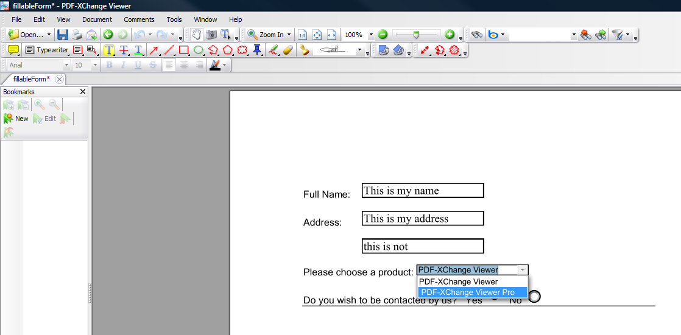Click the 'This is my address' field
Viewport: 681px width, 335px height.
coord(423,218)
